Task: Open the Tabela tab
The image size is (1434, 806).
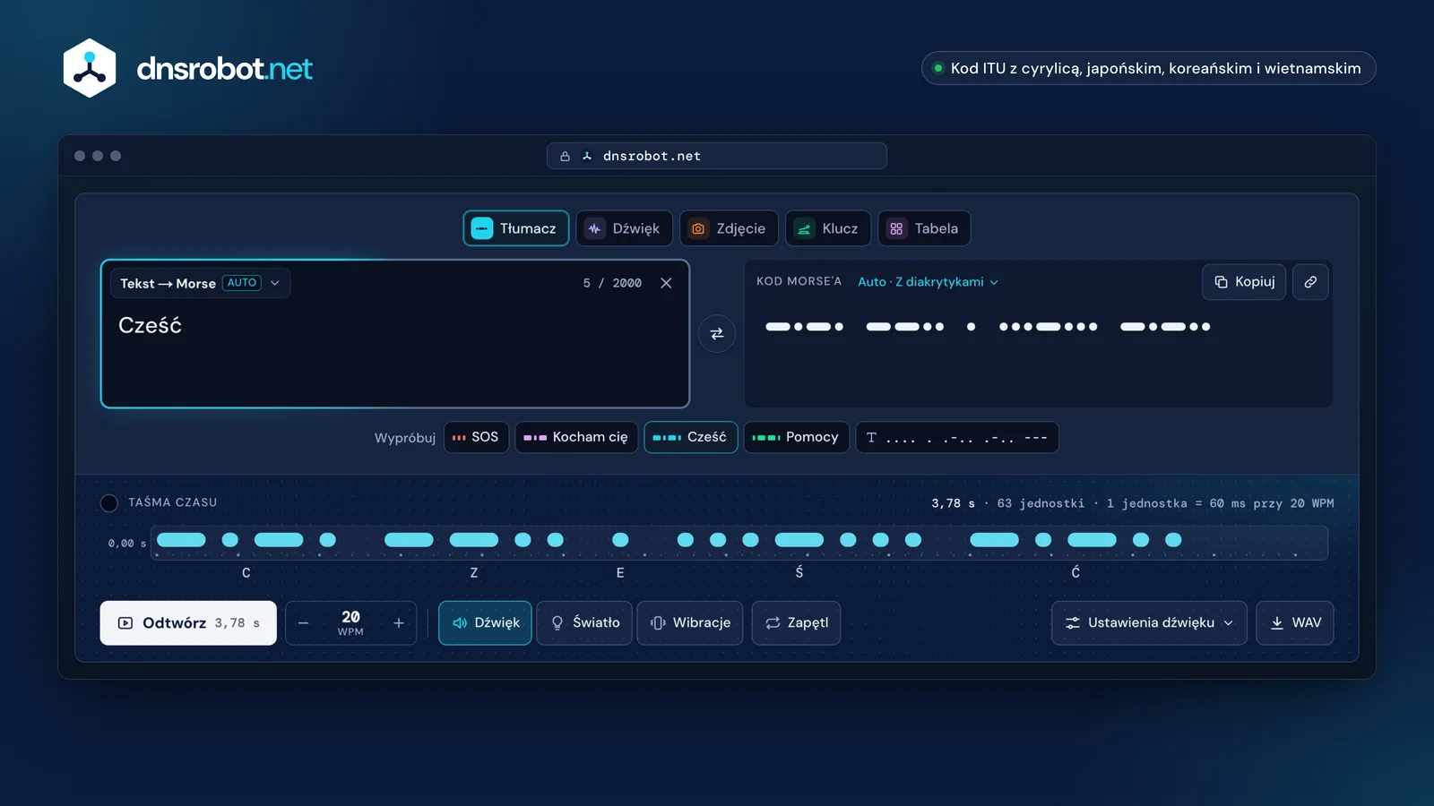Action: [x=924, y=228]
